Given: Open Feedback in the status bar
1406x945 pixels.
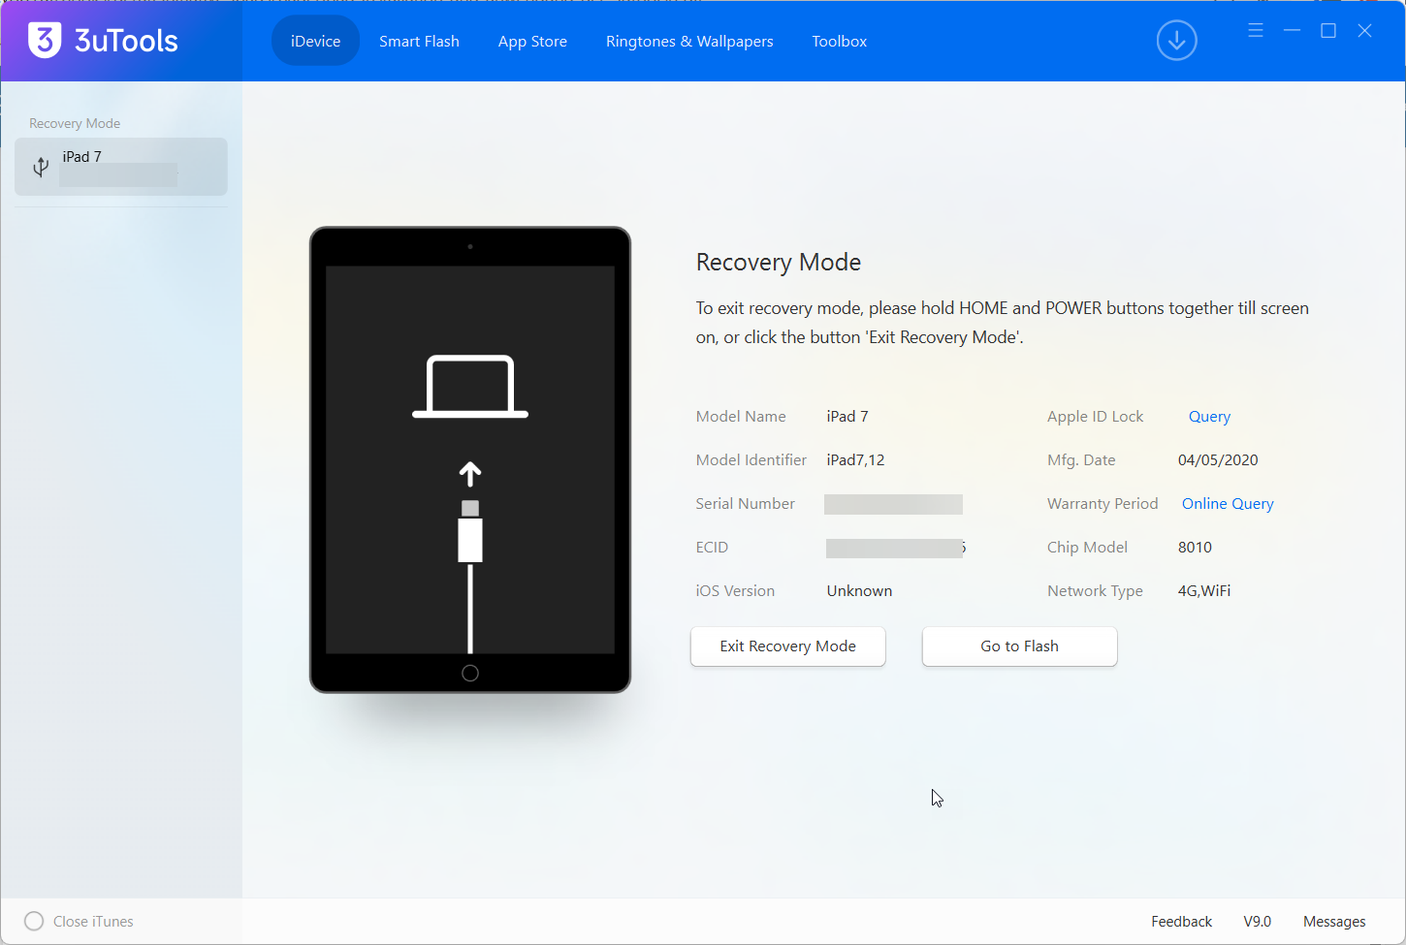Looking at the screenshot, I should pos(1181,922).
